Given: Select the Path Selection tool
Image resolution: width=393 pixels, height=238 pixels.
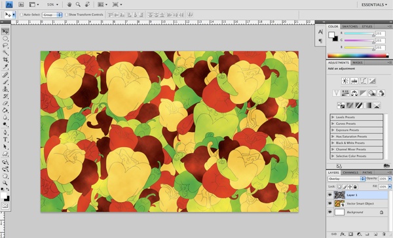Looking at the screenshot, I should pyautogui.click(x=5, y=146).
